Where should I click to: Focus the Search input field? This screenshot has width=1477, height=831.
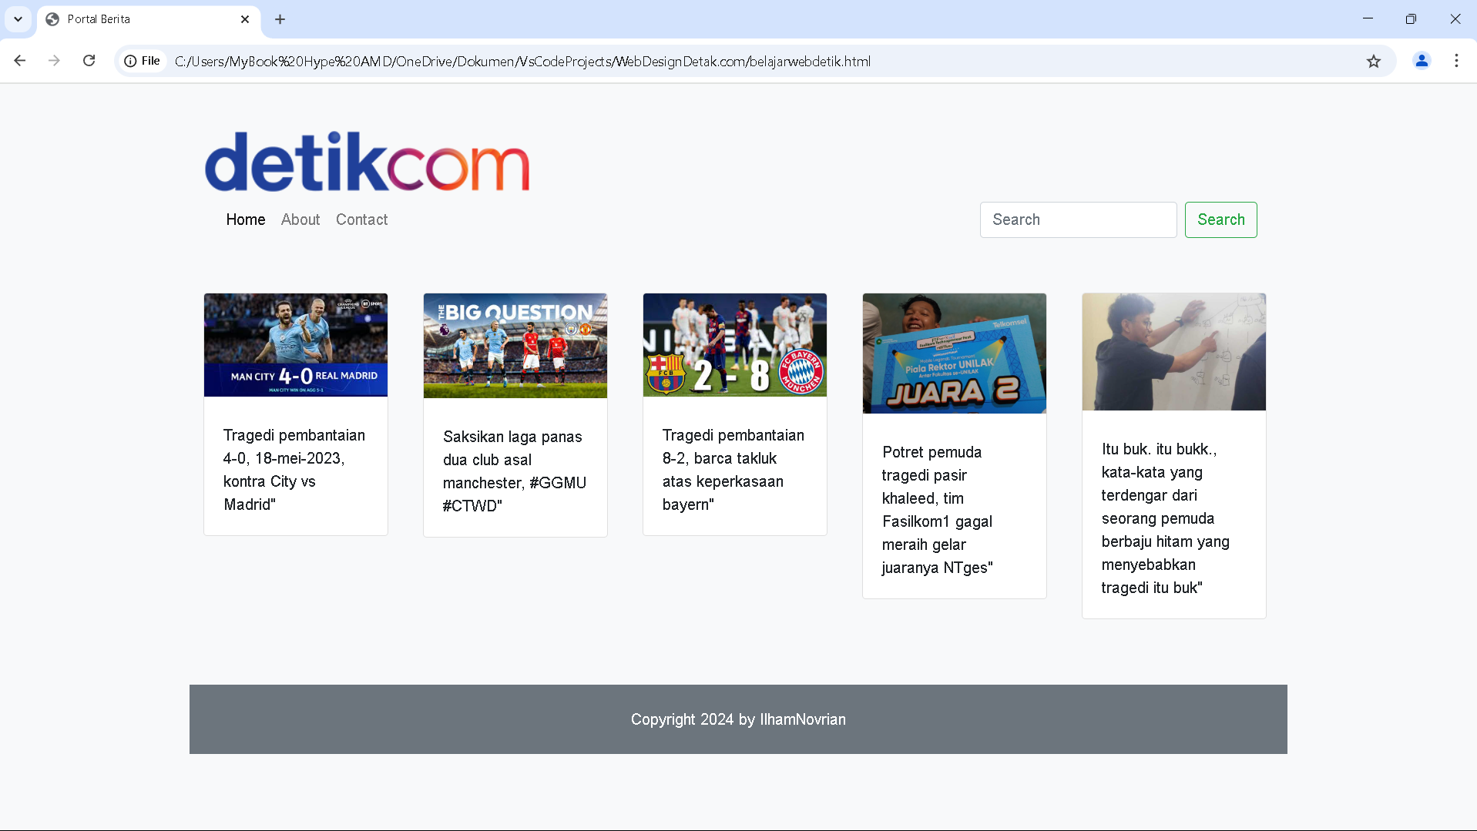click(x=1078, y=219)
